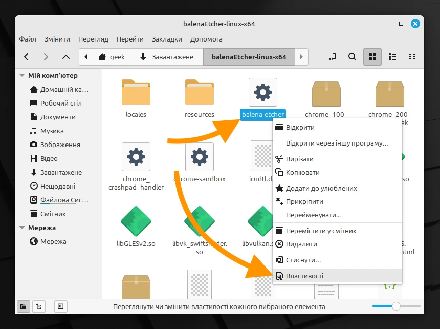Screen dimensions: 440x329
Task: Click the Завантажене path button
Action: coord(168,57)
